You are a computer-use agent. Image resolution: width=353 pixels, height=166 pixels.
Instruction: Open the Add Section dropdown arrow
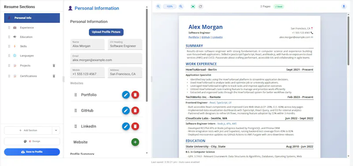(56, 130)
